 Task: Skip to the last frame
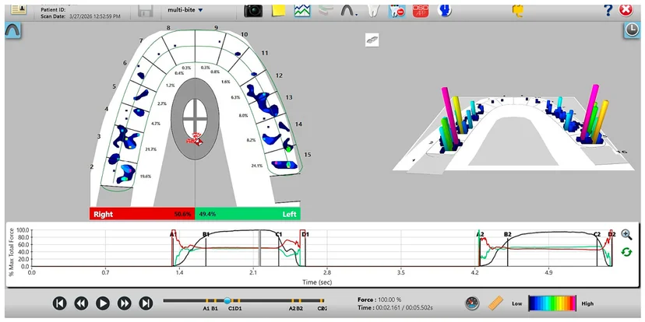[146, 303]
